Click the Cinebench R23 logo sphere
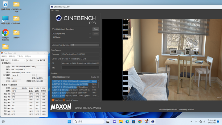 click(59, 18)
